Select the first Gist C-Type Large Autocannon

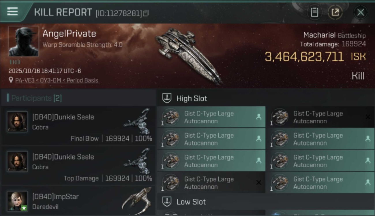point(211,117)
